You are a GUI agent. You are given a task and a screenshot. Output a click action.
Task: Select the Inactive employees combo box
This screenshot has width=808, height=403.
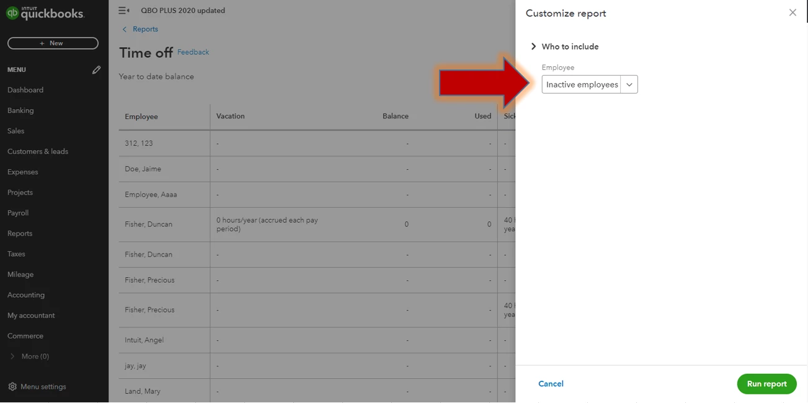[x=590, y=85]
